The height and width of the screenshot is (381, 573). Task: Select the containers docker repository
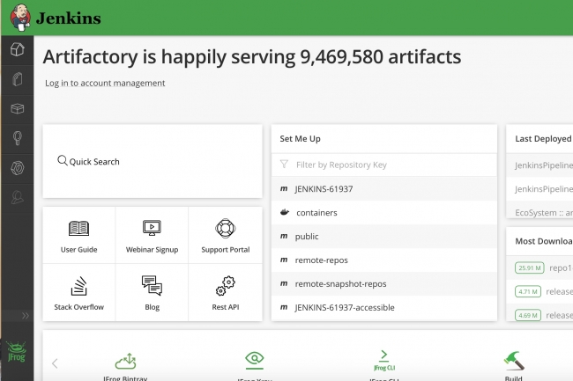[x=316, y=213]
